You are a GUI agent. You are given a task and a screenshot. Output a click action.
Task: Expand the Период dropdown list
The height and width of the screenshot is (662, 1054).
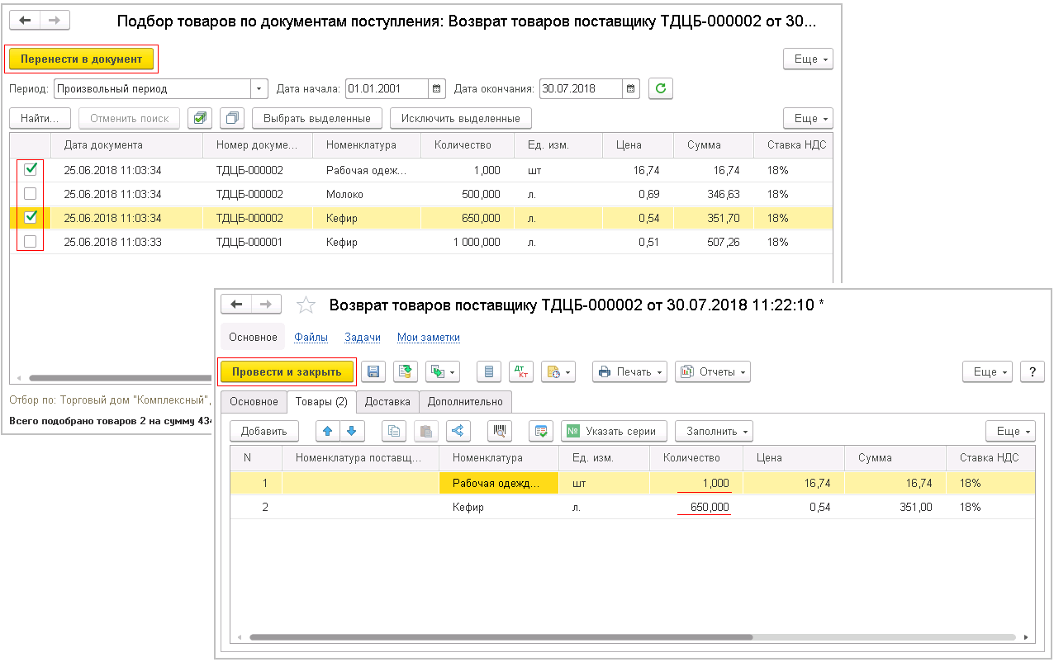point(259,89)
